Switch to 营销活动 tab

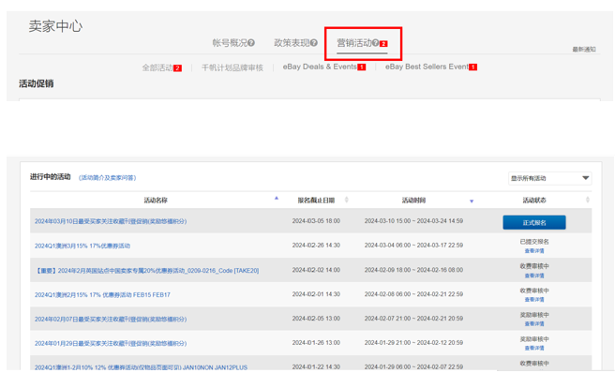(354, 43)
